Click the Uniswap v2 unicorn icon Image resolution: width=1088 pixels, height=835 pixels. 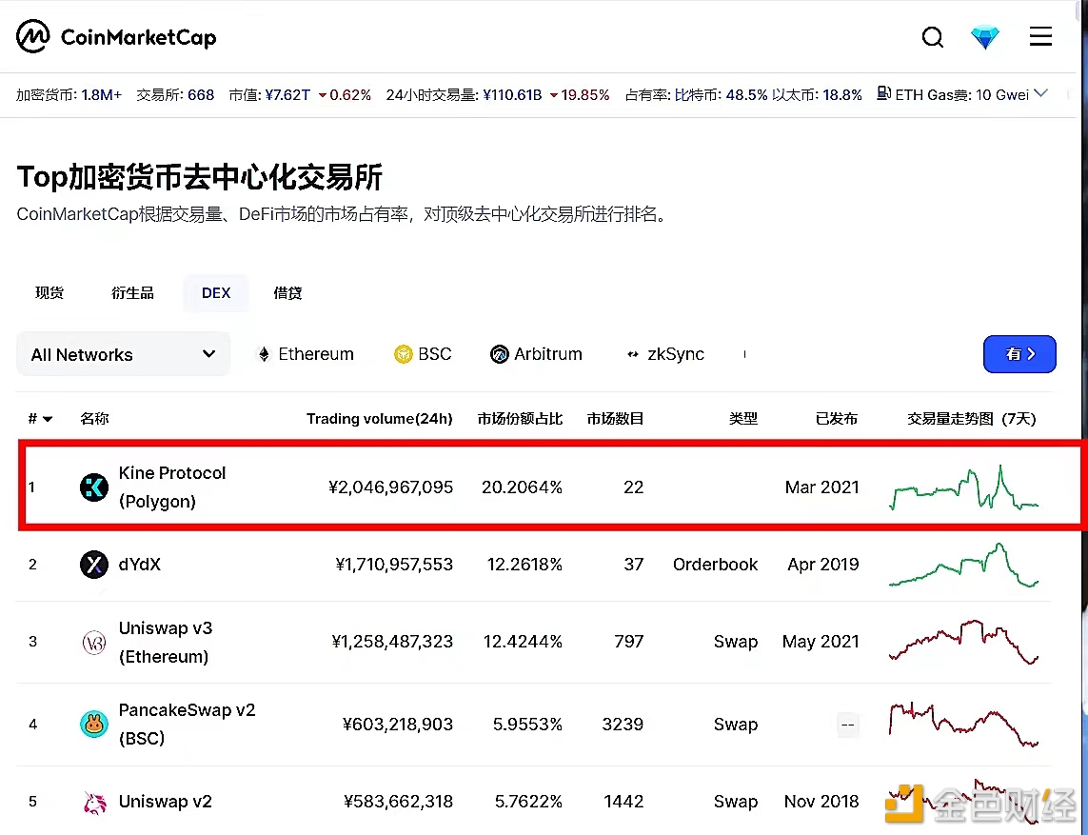click(x=93, y=803)
